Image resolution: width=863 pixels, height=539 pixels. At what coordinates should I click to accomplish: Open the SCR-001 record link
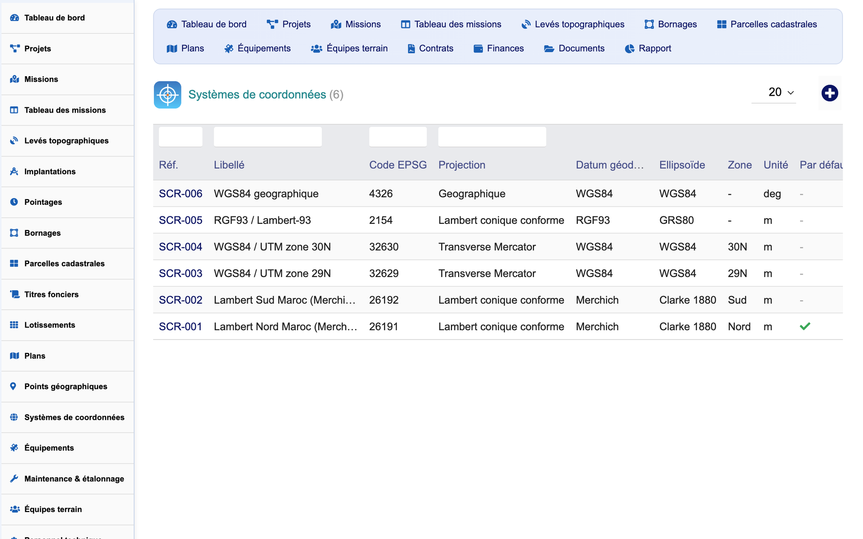(x=180, y=327)
